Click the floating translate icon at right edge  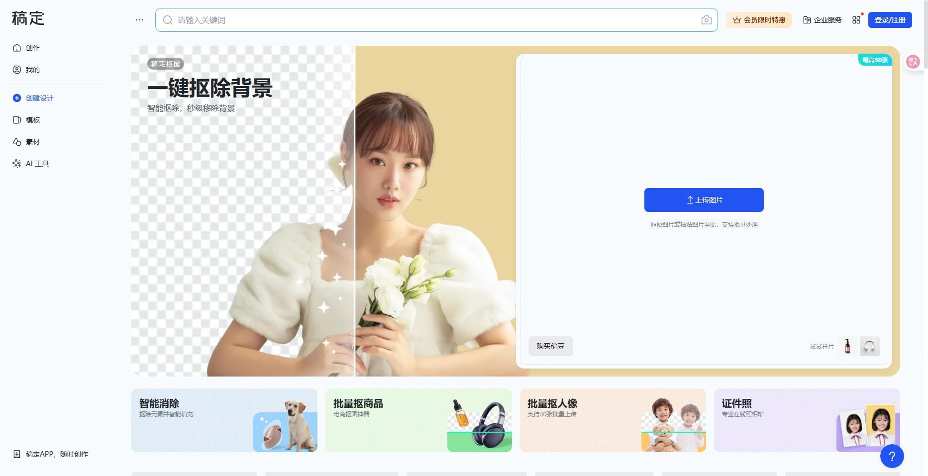pos(913,62)
